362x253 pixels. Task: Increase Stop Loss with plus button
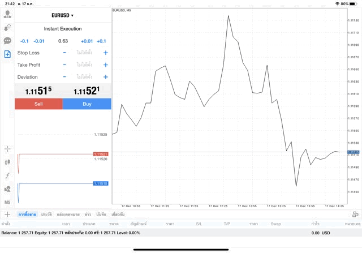(x=105, y=53)
